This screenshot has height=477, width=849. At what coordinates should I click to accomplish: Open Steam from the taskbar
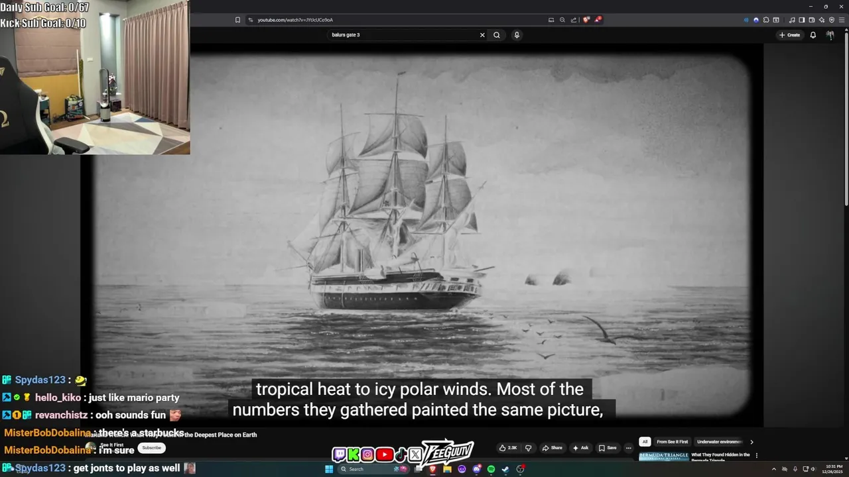click(x=505, y=469)
